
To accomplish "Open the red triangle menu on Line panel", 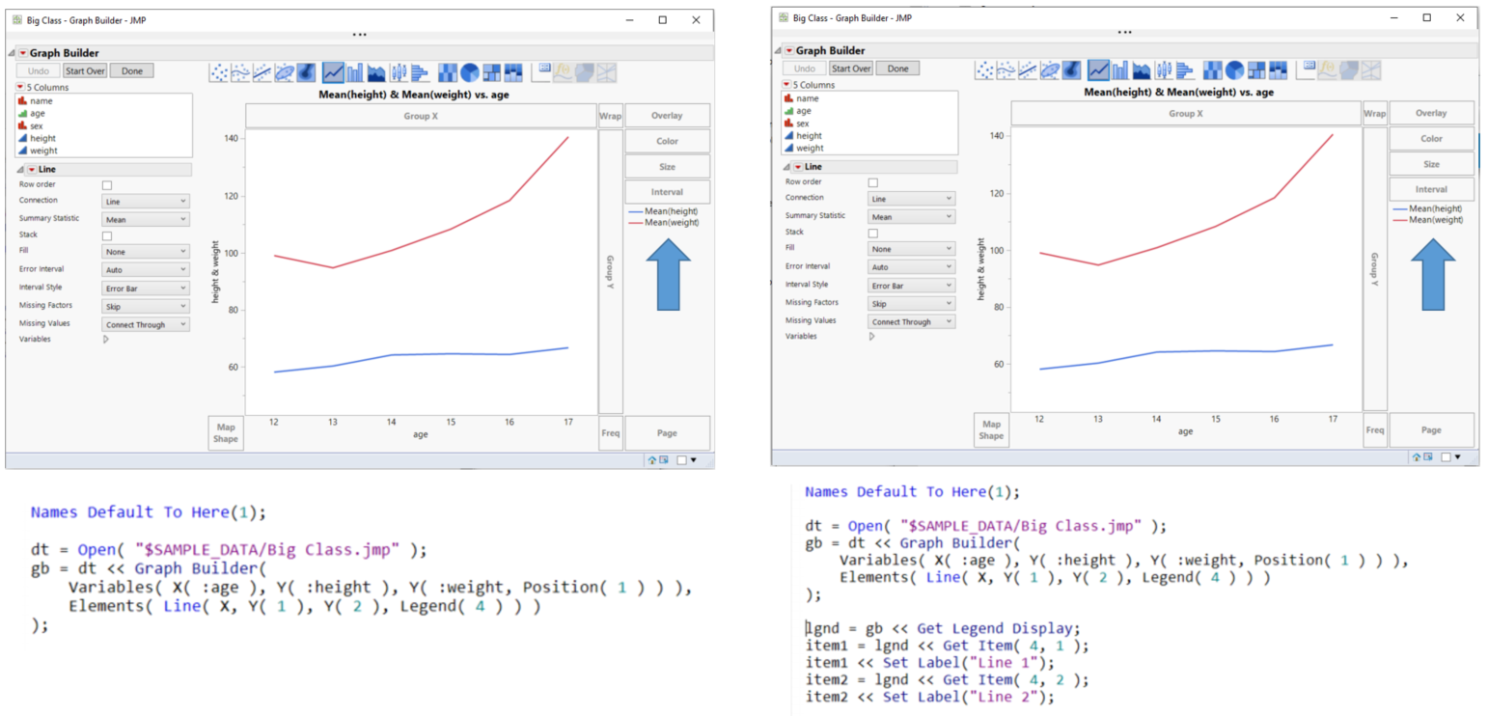I will coord(32,170).
